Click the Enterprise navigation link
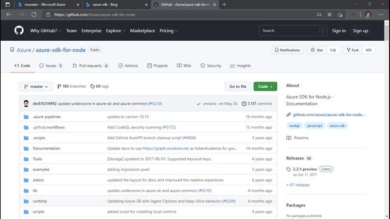 (x=91, y=31)
